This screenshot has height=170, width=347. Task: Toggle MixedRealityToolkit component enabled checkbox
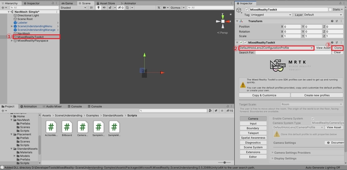[245, 43]
